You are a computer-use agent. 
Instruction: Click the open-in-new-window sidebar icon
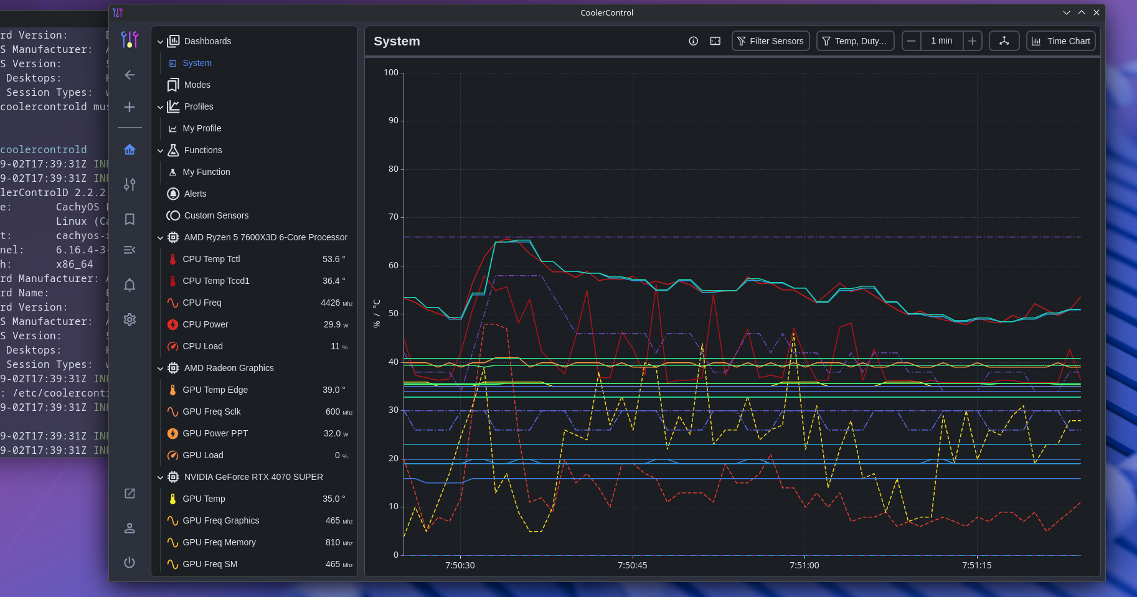click(x=130, y=494)
